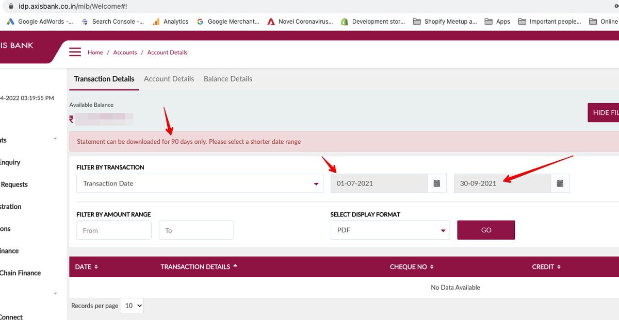Open calendar picker for start date 01-07-2021
619x320 pixels.
pyautogui.click(x=437, y=183)
